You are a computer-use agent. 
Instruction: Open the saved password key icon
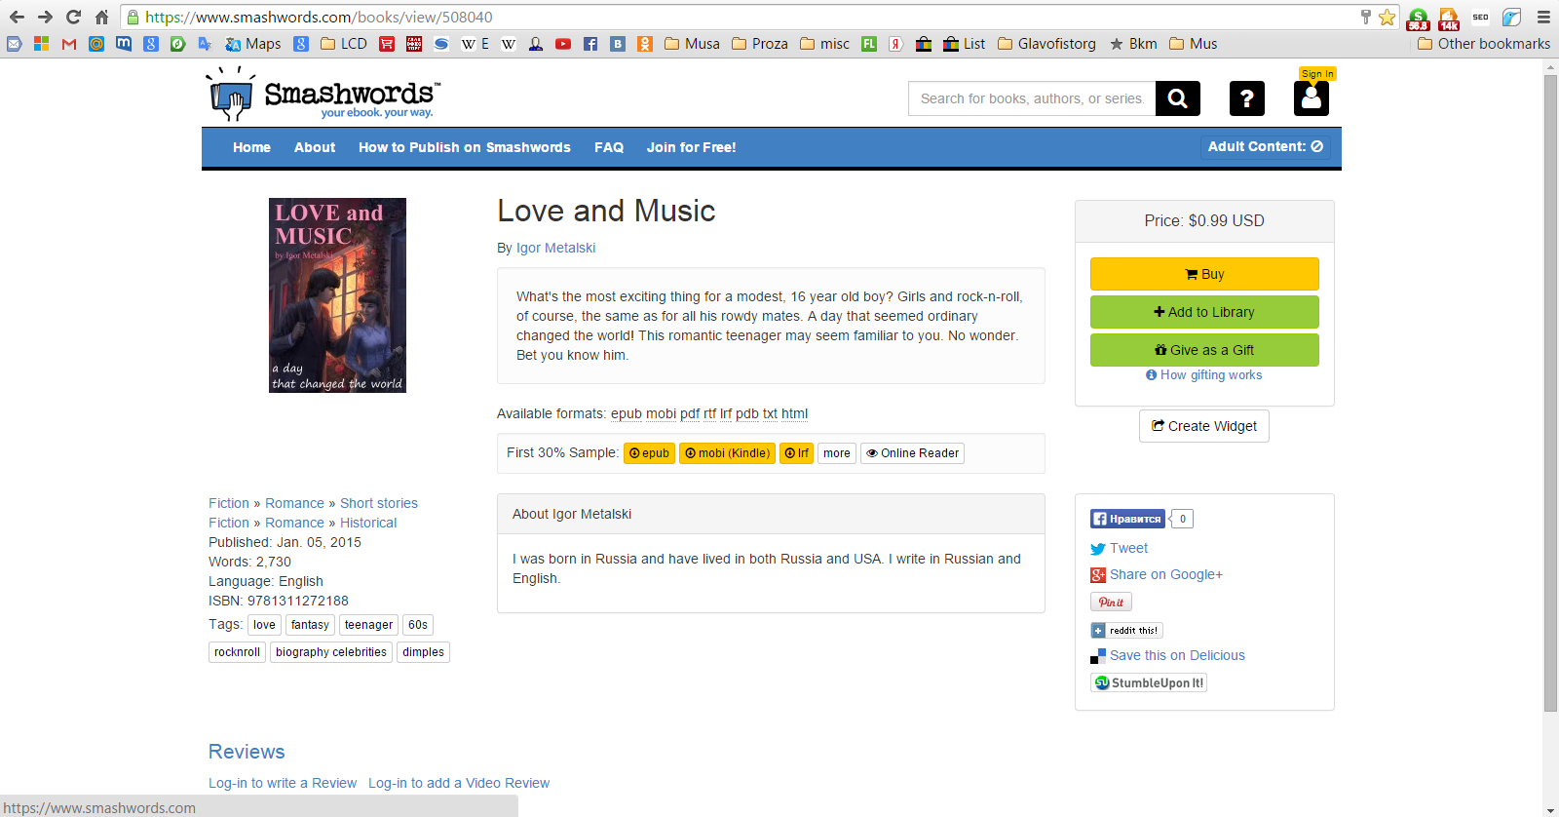coord(1366,17)
